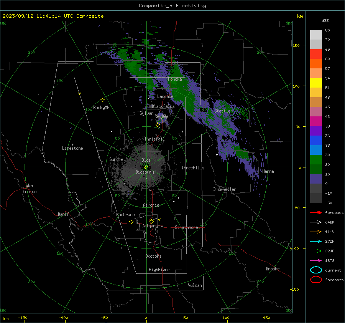Click the dBZ legend heading
Viewport: 345px width, 323px height.
point(325,21)
